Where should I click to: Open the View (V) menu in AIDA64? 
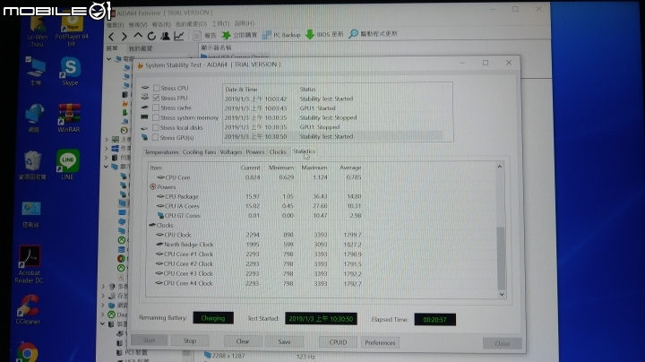(138, 25)
